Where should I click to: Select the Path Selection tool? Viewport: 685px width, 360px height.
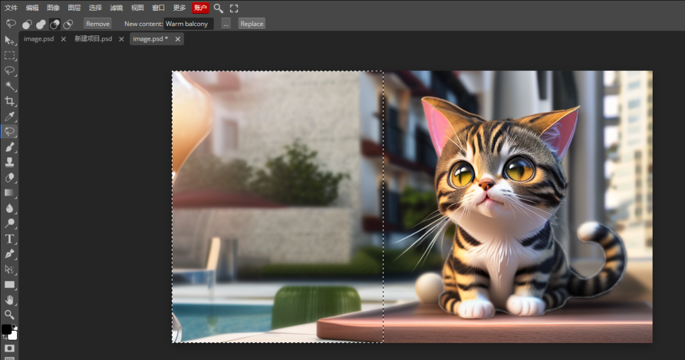click(x=9, y=269)
